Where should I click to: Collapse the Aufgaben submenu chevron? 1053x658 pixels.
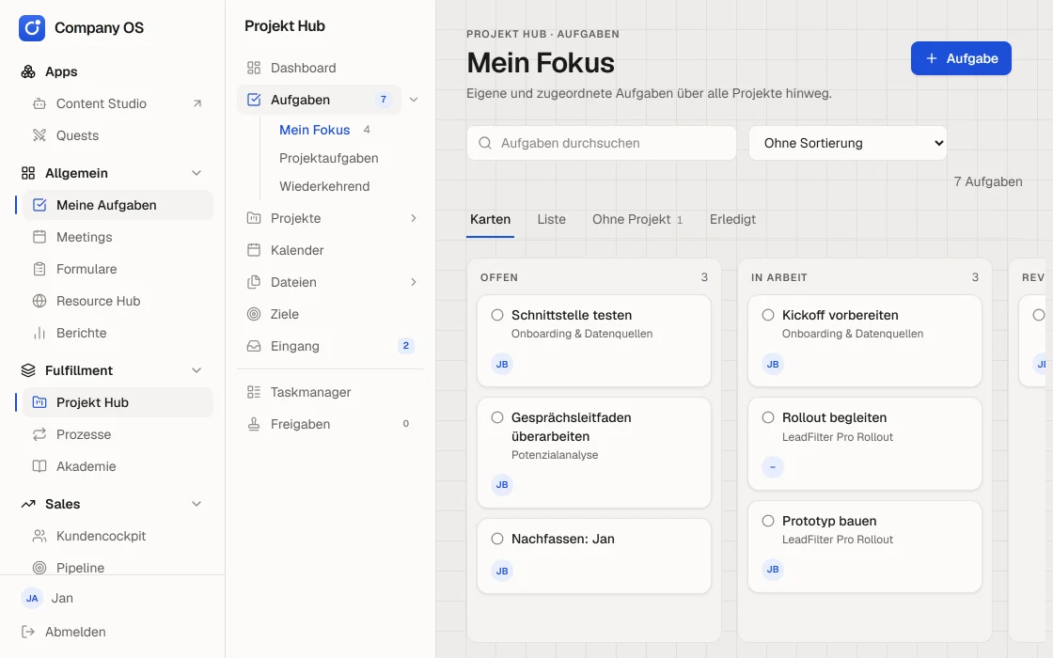[x=414, y=100]
